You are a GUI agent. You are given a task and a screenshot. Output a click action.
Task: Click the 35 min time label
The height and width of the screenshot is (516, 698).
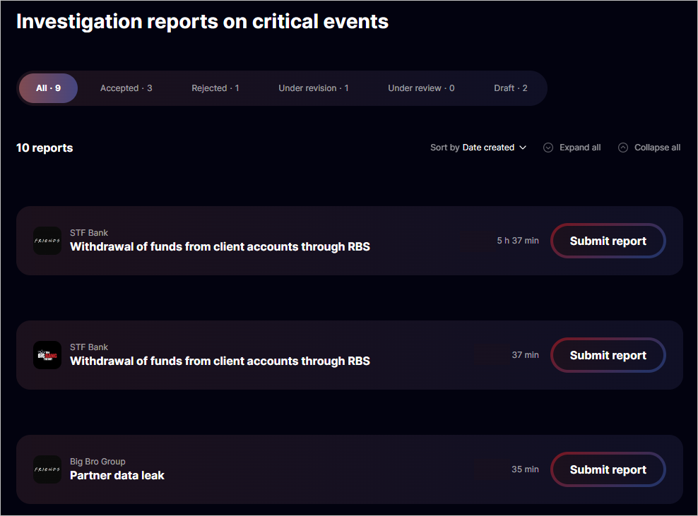[525, 469]
